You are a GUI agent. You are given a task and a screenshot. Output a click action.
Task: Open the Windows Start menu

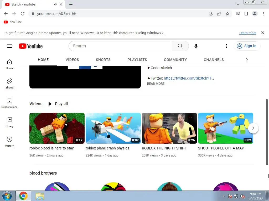7,196
